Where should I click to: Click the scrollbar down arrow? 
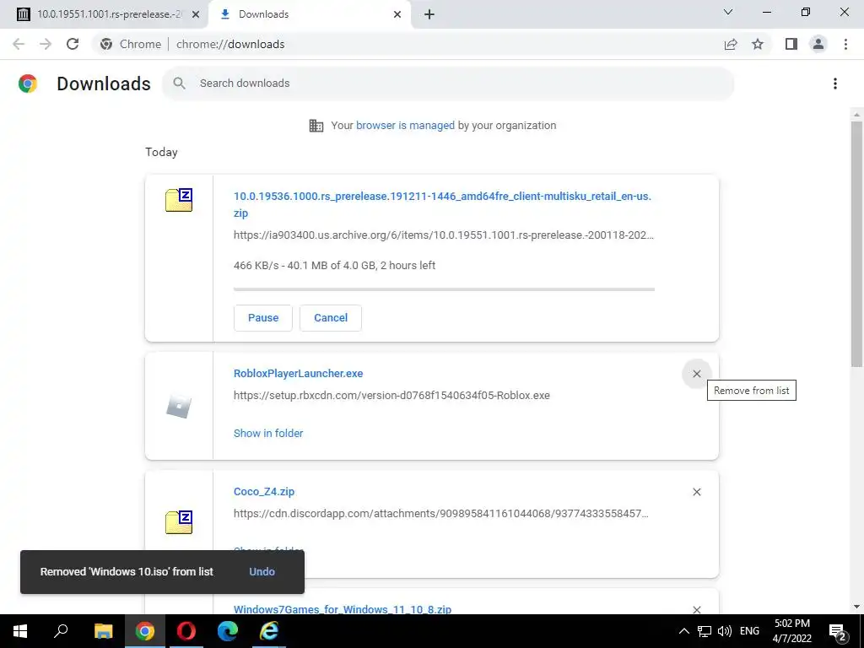coord(856,607)
